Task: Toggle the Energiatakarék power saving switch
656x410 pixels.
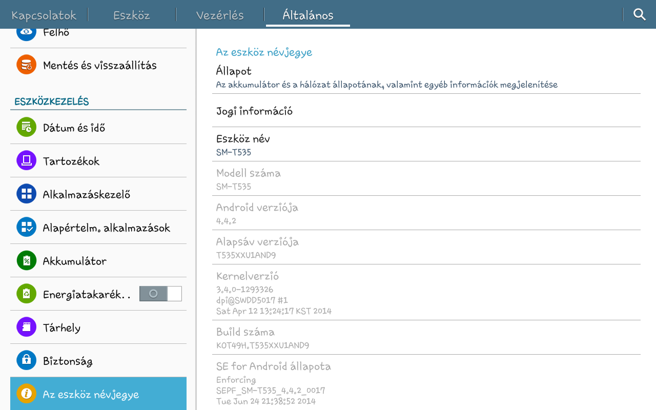Action: click(160, 294)
